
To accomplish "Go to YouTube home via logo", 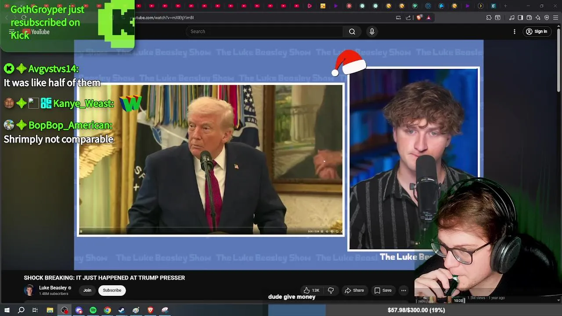I will 36,32.
